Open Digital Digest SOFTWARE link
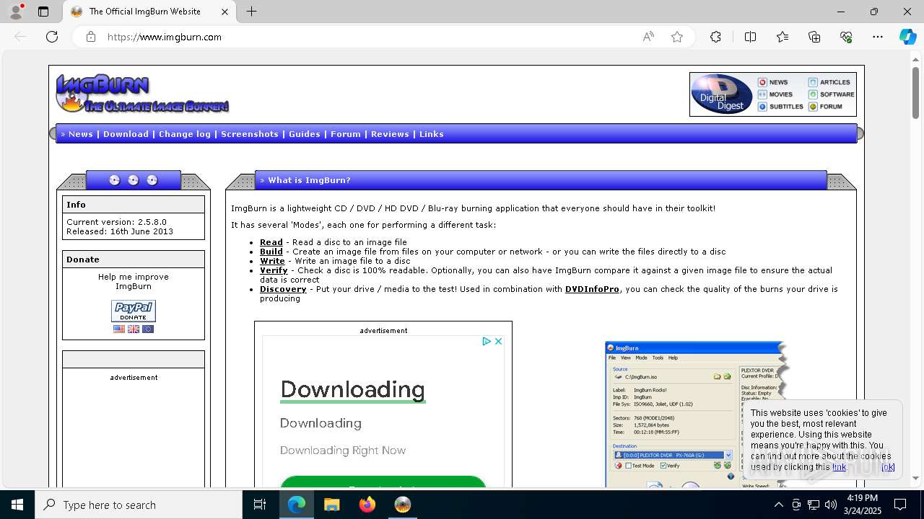 832,94
